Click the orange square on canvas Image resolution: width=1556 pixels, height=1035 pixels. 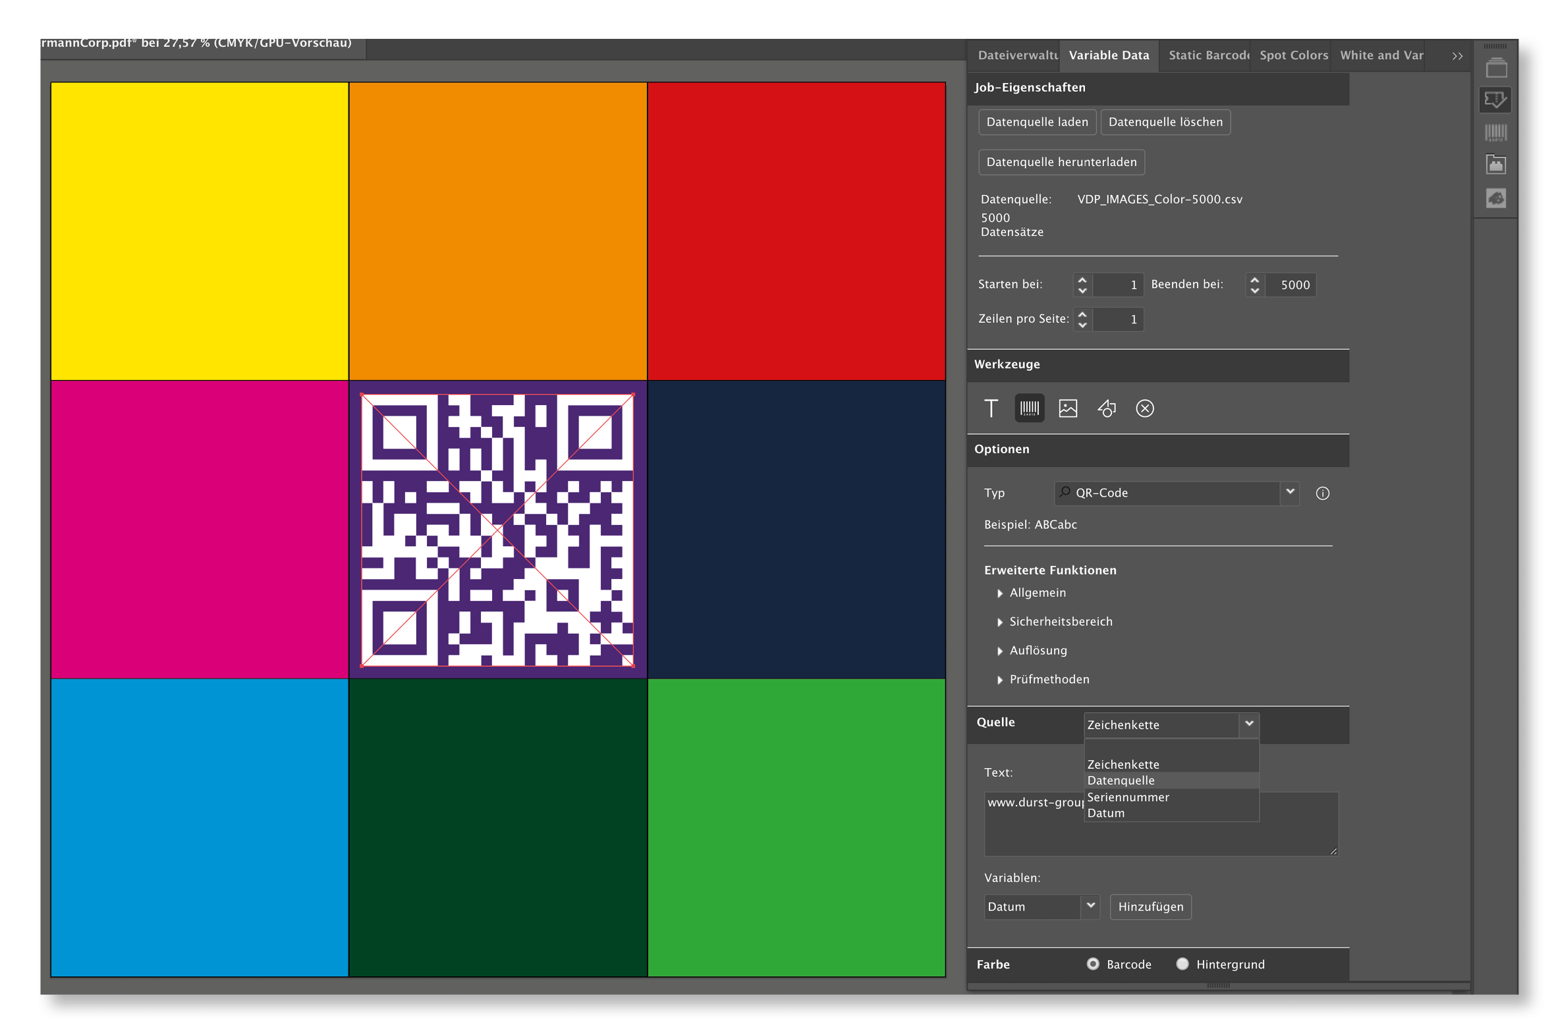coord(497,231)
